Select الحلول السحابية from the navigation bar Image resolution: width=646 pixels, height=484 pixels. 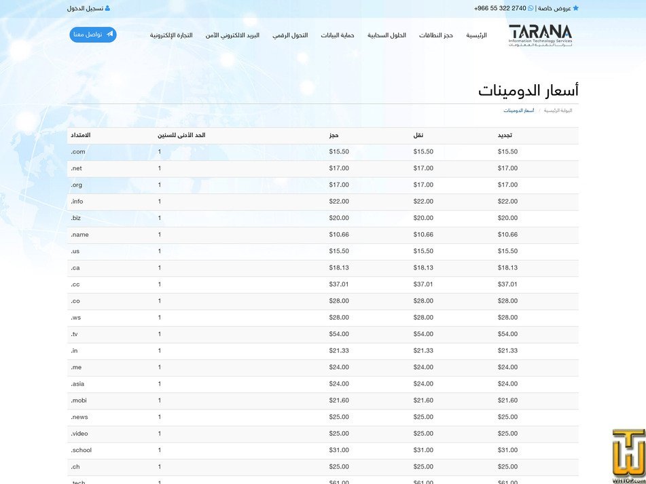coord(388,35)
